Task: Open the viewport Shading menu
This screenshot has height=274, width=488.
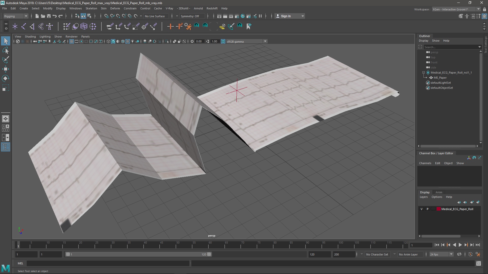Action: click(x=30, y=37)
